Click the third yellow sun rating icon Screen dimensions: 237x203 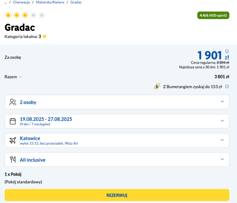25,15
